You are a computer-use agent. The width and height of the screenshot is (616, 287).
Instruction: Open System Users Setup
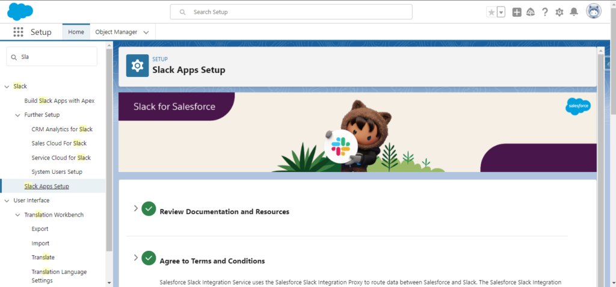(57, 172)
